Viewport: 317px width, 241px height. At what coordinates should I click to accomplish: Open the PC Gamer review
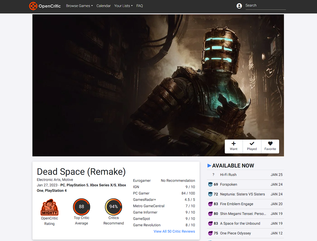(x=141, y=193)
